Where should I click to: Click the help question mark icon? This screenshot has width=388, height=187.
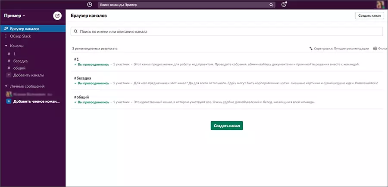[284, 5]
